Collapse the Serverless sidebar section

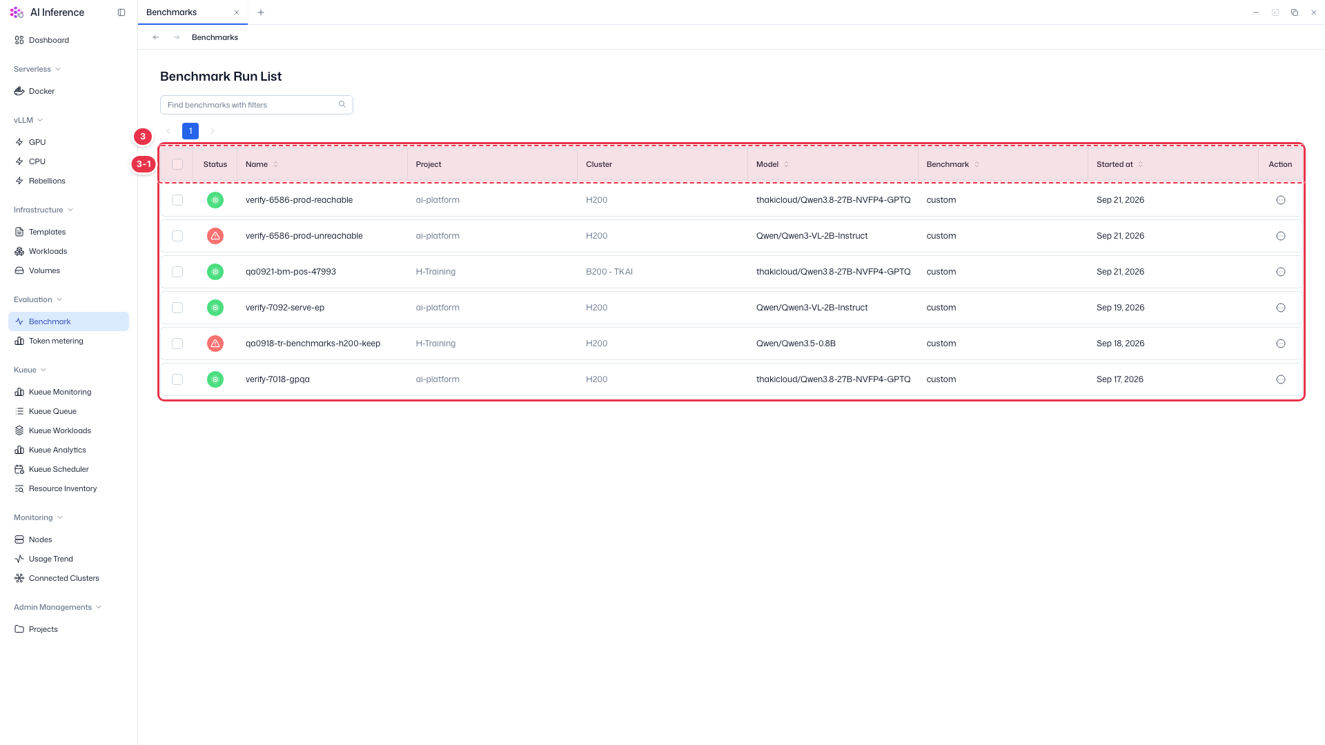tap(37, 69)
